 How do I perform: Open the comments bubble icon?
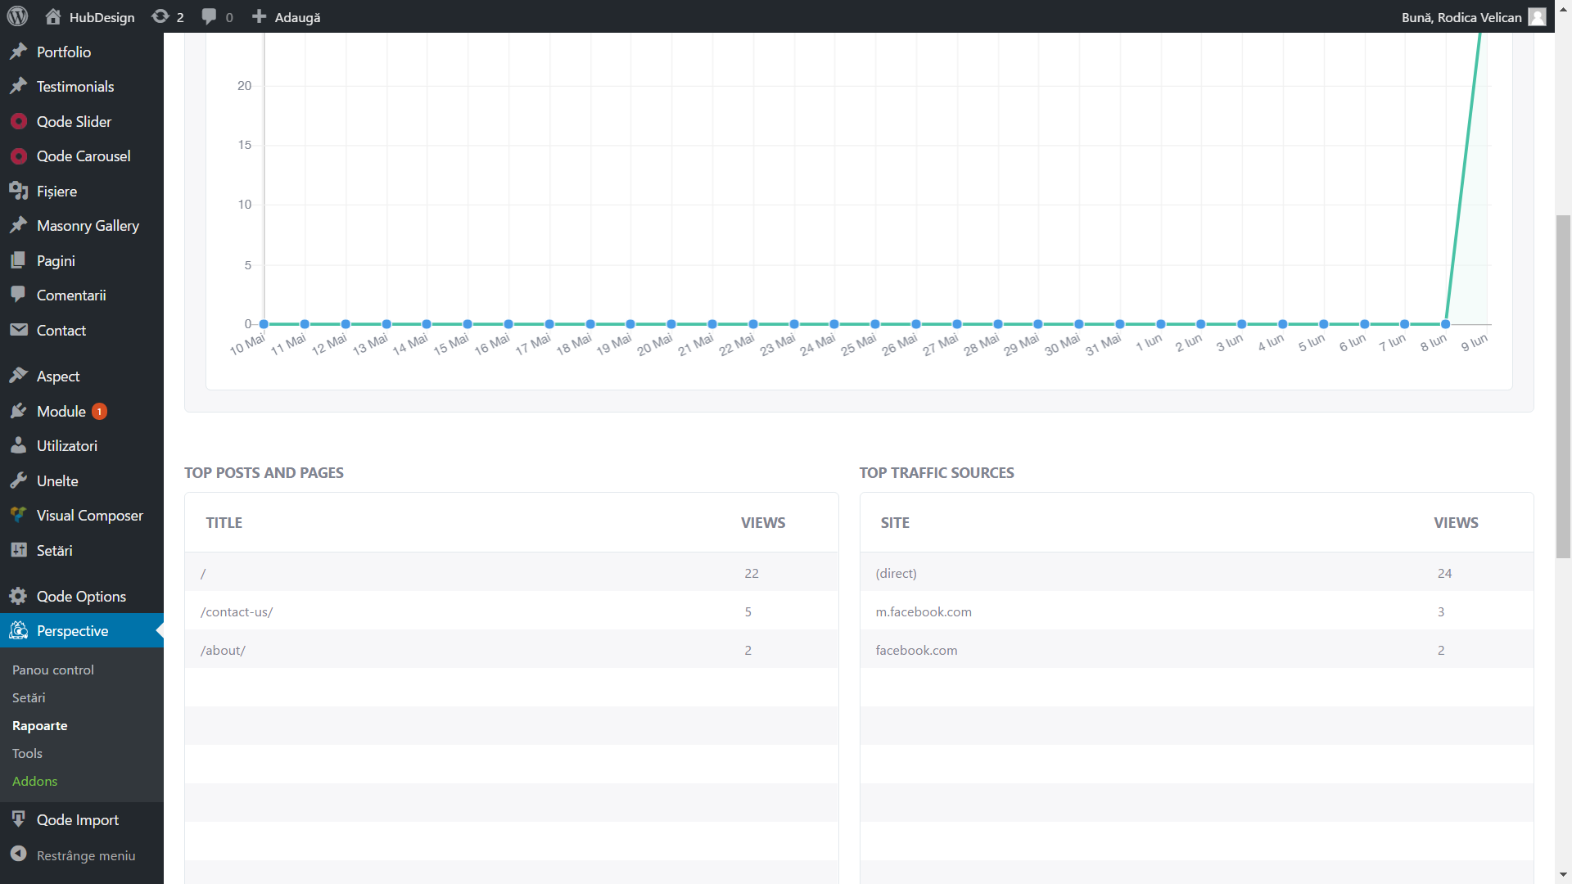point(210,16)
